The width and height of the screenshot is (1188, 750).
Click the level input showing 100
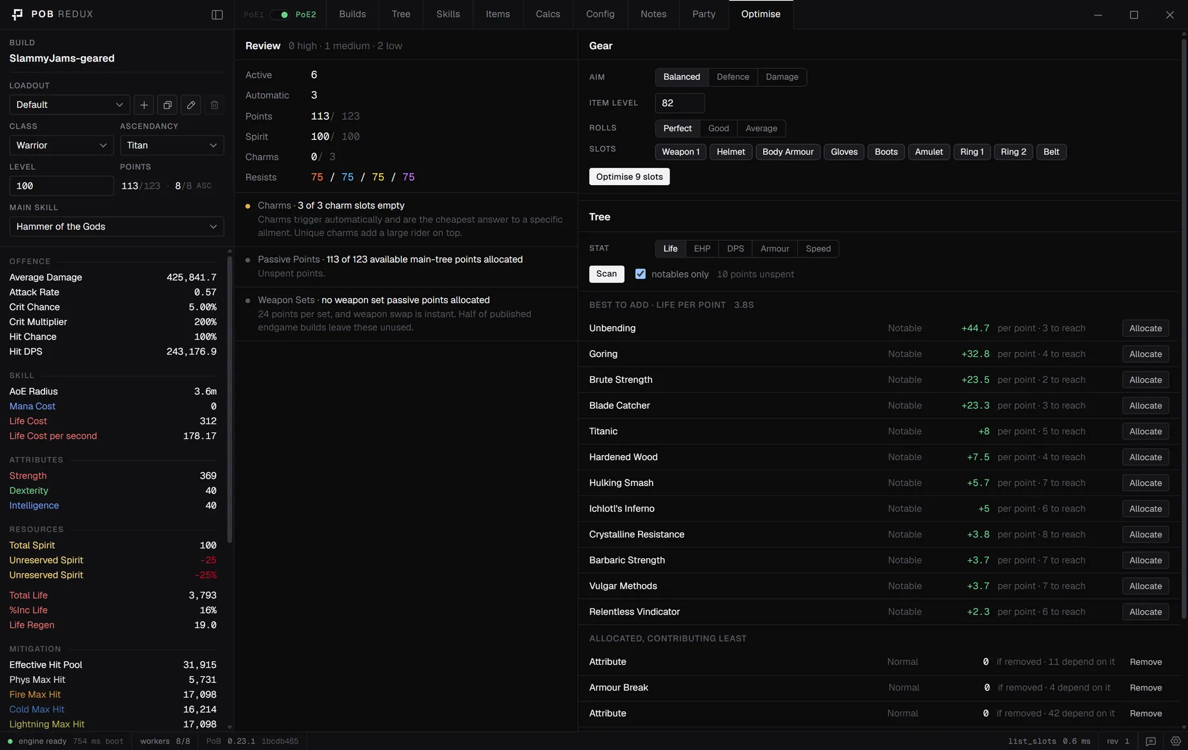(x=61, y=186)
